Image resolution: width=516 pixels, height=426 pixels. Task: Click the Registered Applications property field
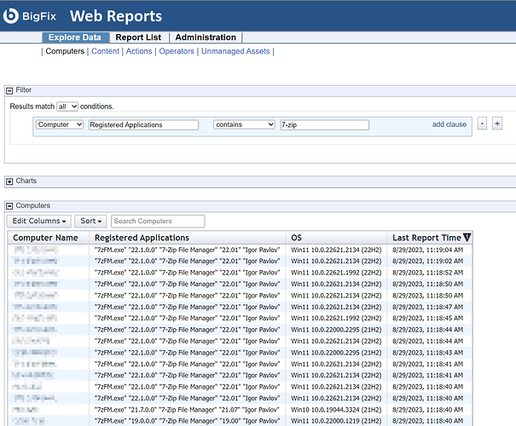coord(143,125)
